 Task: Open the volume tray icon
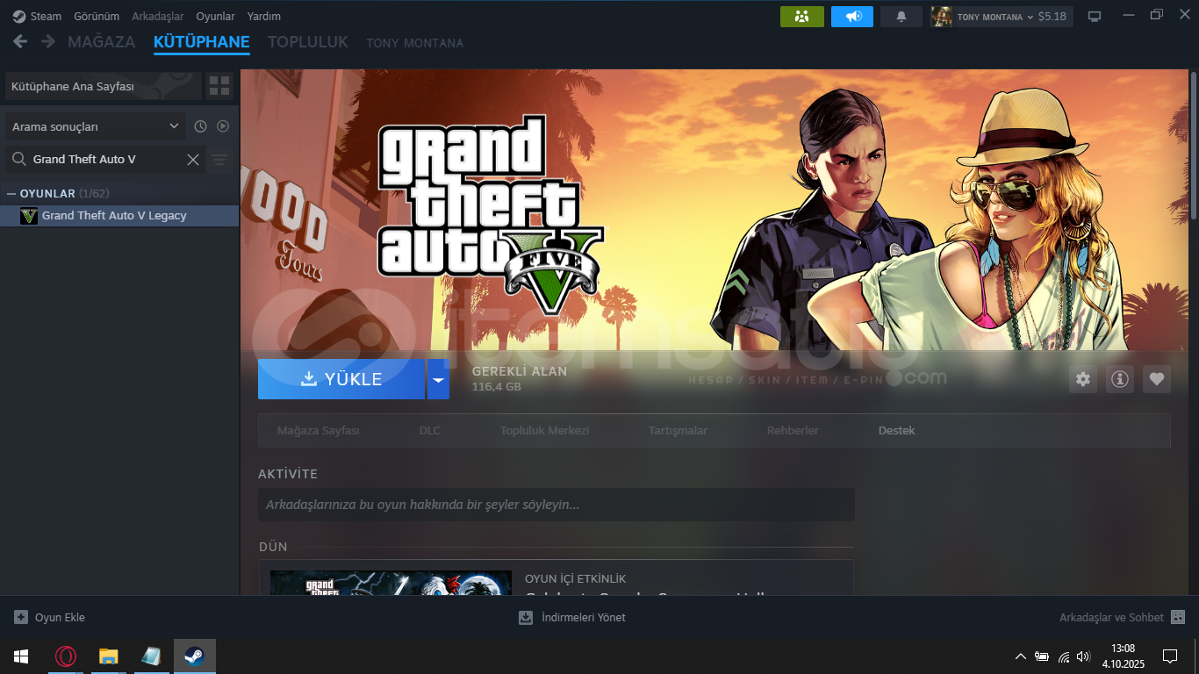(1083, 656)
